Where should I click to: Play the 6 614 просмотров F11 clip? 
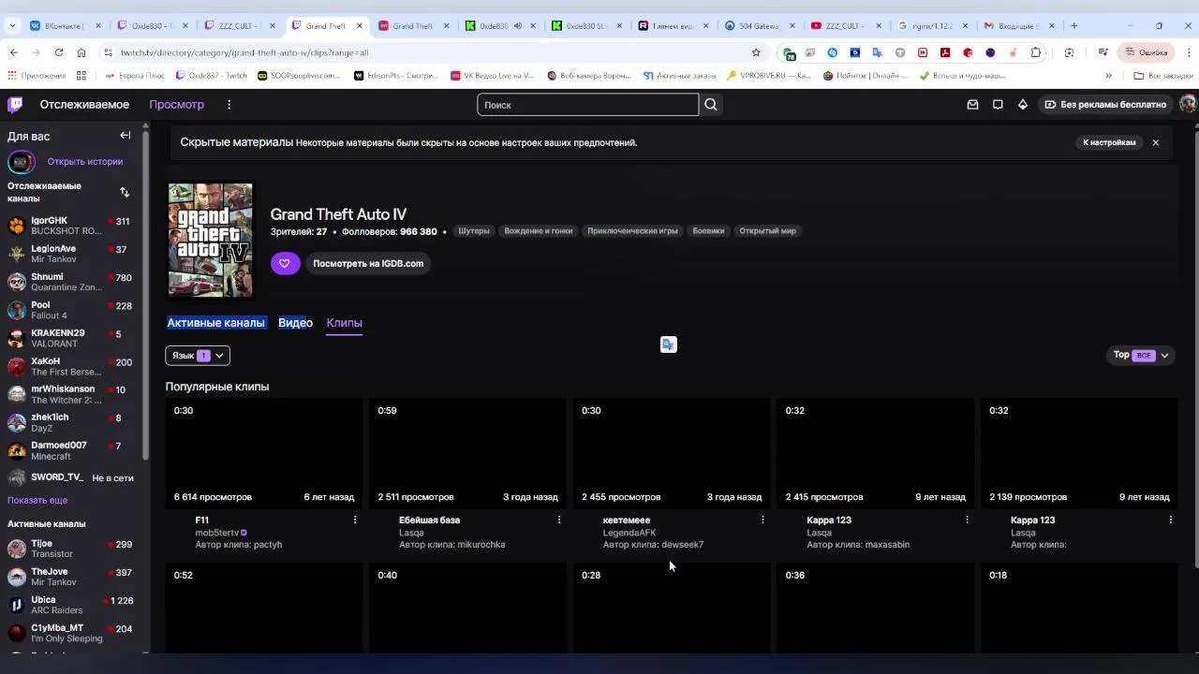(264, 453)
